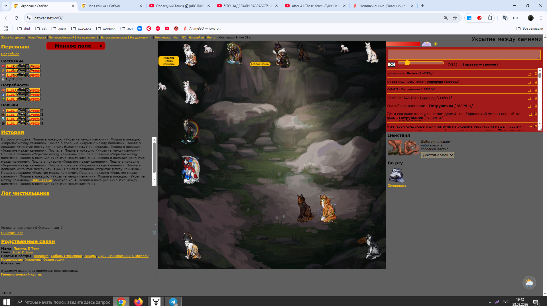Open the Chrome profile avatar
This screenshot has width=547, height=306.
coord(531,18)
